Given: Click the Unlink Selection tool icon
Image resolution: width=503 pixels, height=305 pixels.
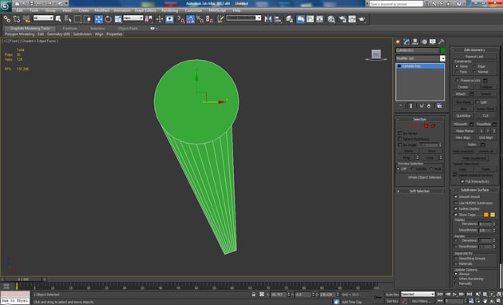Looking at the screenshot, I should [16, 19].
